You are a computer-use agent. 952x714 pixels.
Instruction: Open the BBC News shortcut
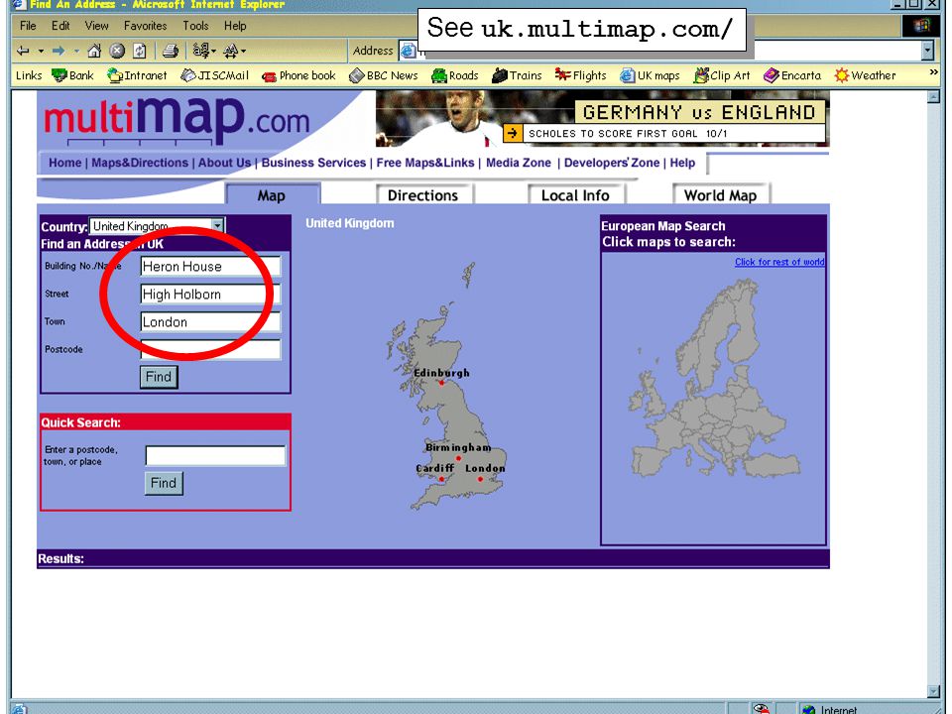point(383,75)
